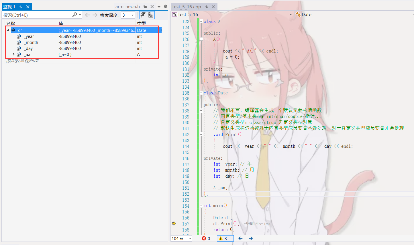This screenshot has width=414, height=245.
Task: Click the d1 value cell
Action: point(97,30)
